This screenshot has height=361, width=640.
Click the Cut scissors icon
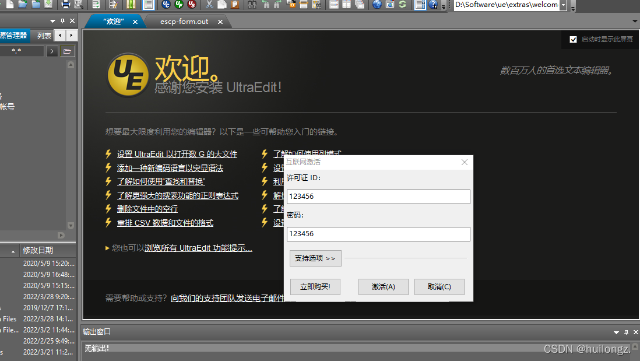coord(209,4)
